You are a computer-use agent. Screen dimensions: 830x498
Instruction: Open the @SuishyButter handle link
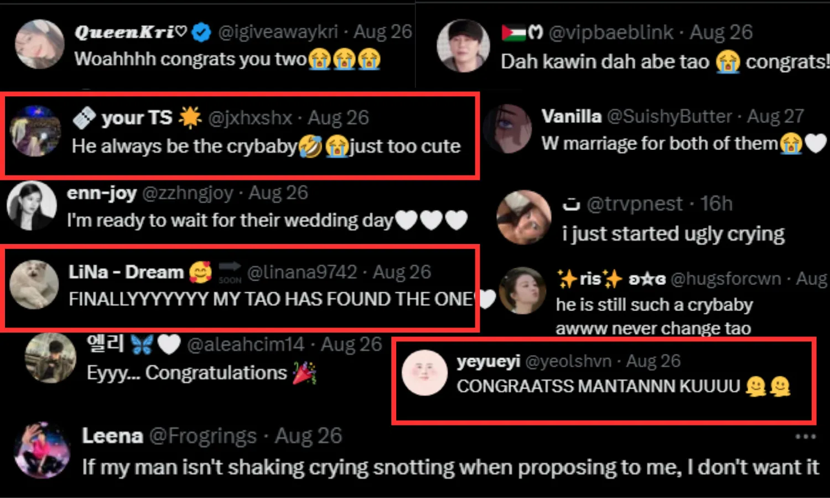[x=670, y=116]
